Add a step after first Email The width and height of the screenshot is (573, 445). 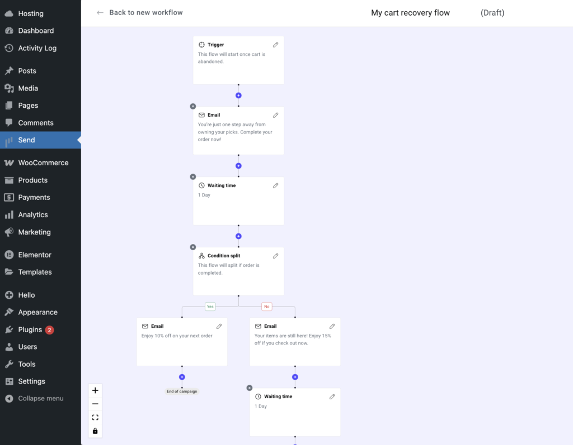pos(238,166)
